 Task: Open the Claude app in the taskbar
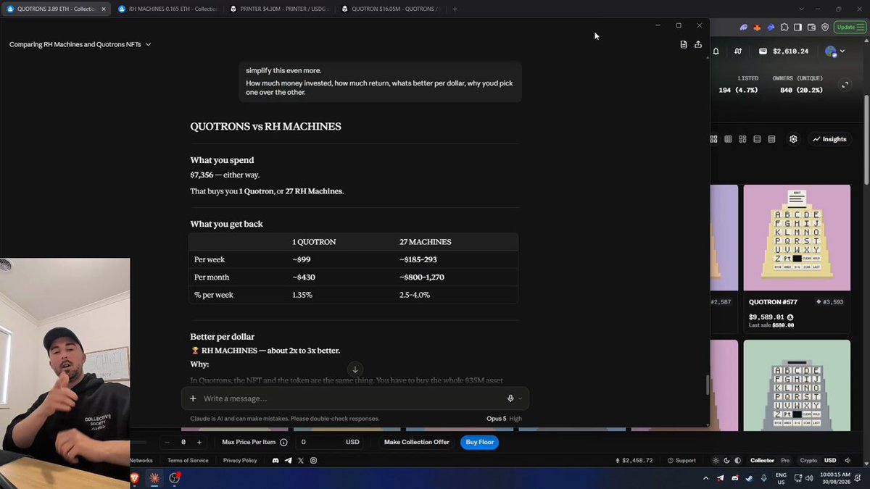click(154, 478)
